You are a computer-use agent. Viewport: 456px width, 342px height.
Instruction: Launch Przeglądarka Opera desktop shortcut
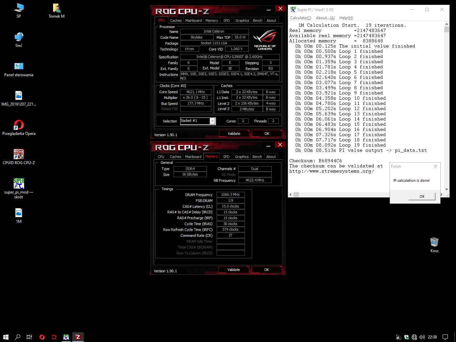click(x=19, y=128)
